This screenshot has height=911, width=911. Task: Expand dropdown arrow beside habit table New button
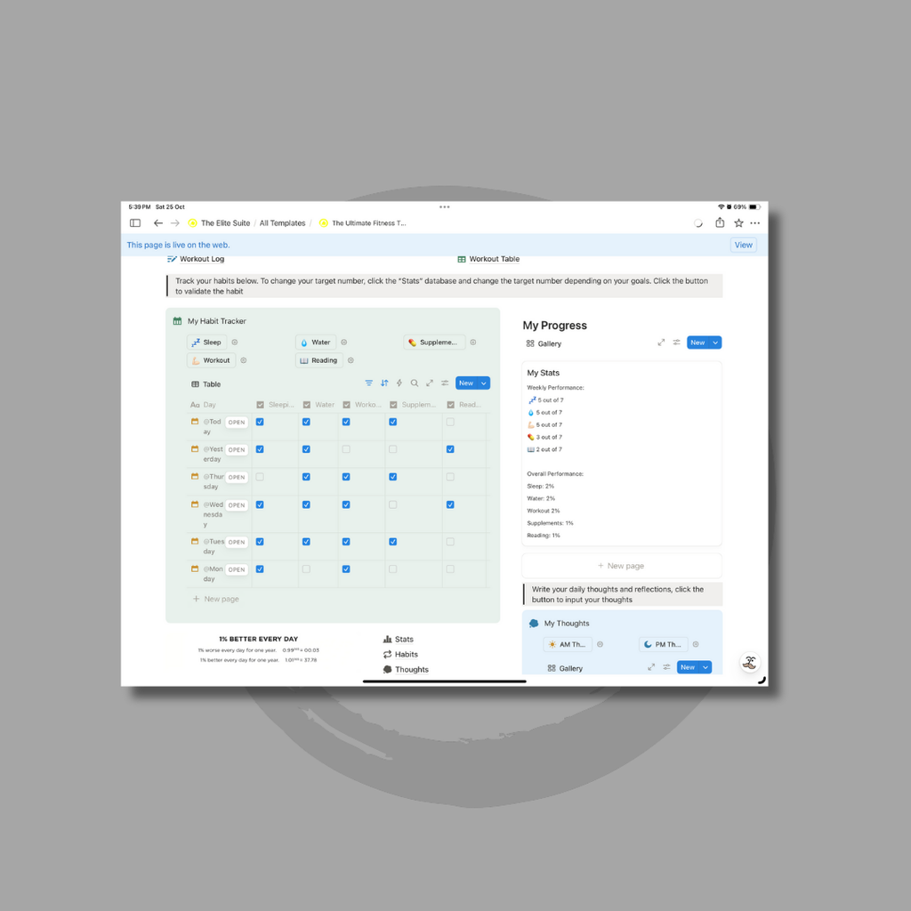[x=484, y=383]
